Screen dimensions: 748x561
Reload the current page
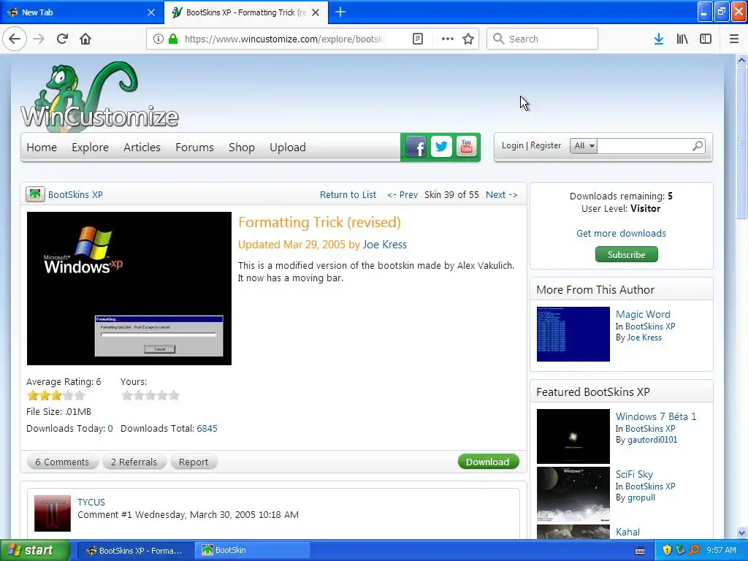click(x=62, y=39)
